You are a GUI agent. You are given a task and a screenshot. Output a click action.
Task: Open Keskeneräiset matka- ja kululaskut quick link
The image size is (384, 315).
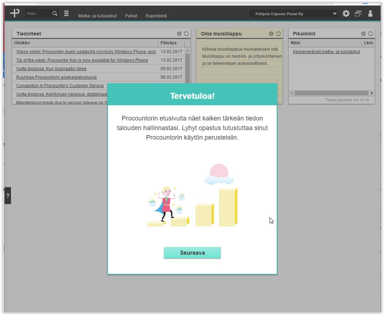click(x=327, y=52)
